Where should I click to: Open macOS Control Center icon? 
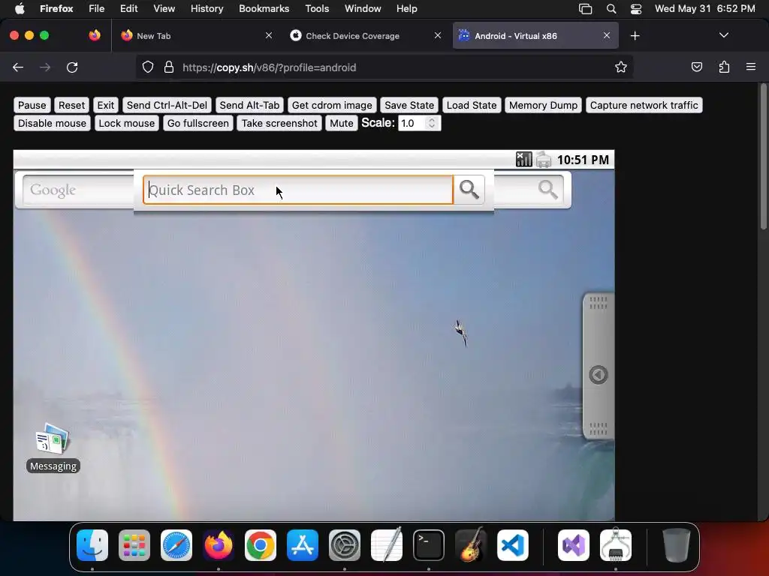(635, 9)
